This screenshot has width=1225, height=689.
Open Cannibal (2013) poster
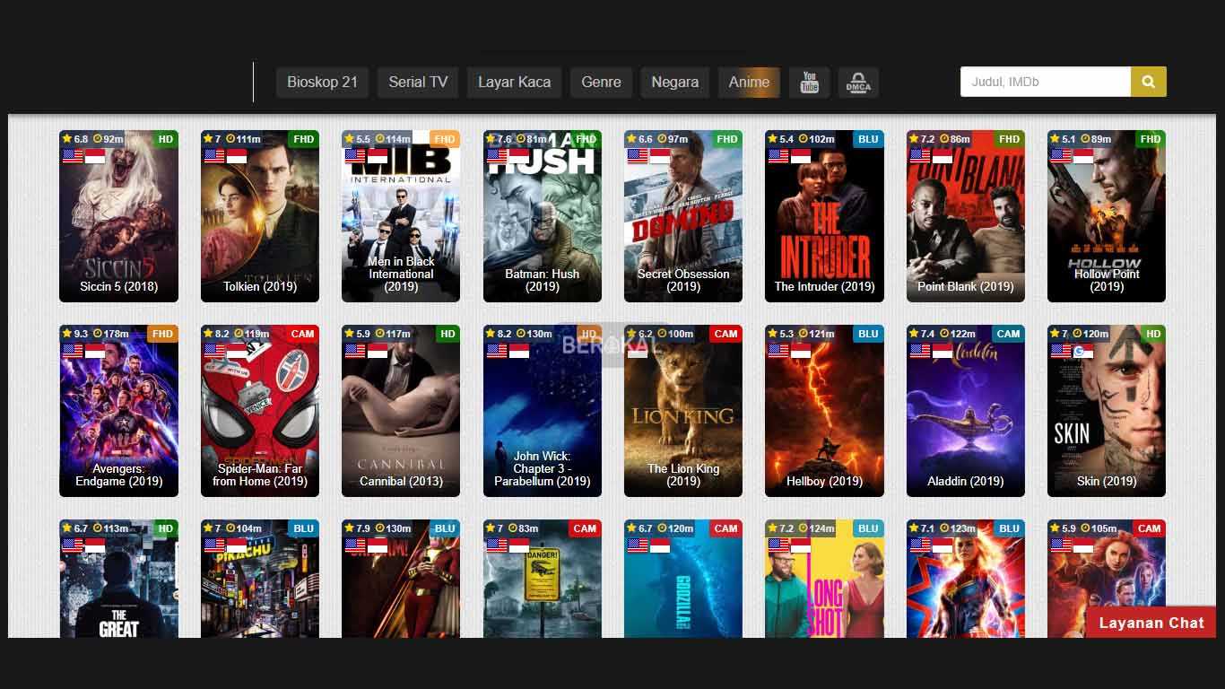[x=401, y=411]
